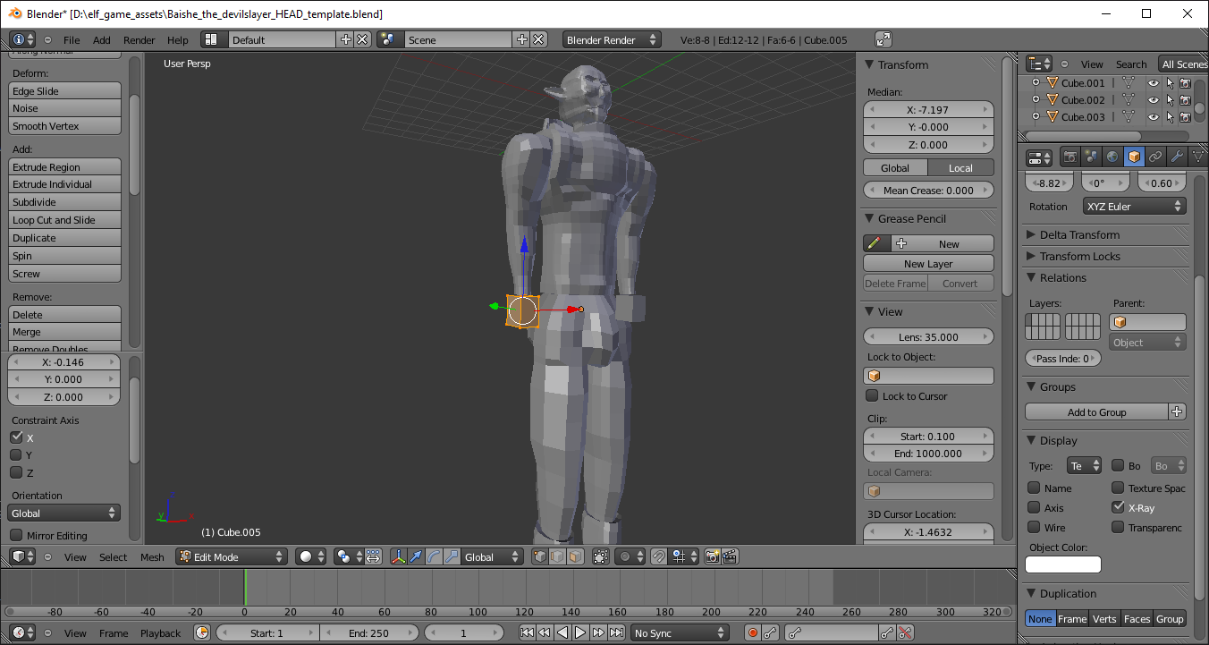Expand the Delta Transform panel

tap(1079, 234)
